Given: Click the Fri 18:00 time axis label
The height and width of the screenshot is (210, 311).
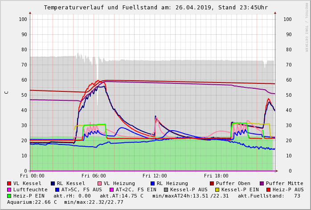Looking at the screenshot, I should (216, 176).
